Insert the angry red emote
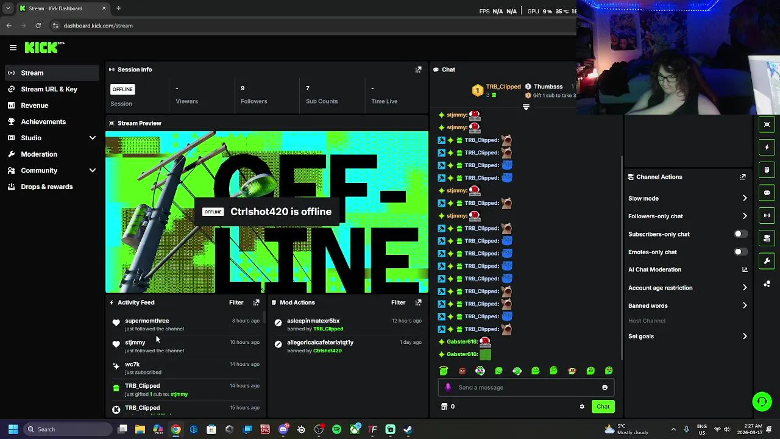 pos(462,371)
